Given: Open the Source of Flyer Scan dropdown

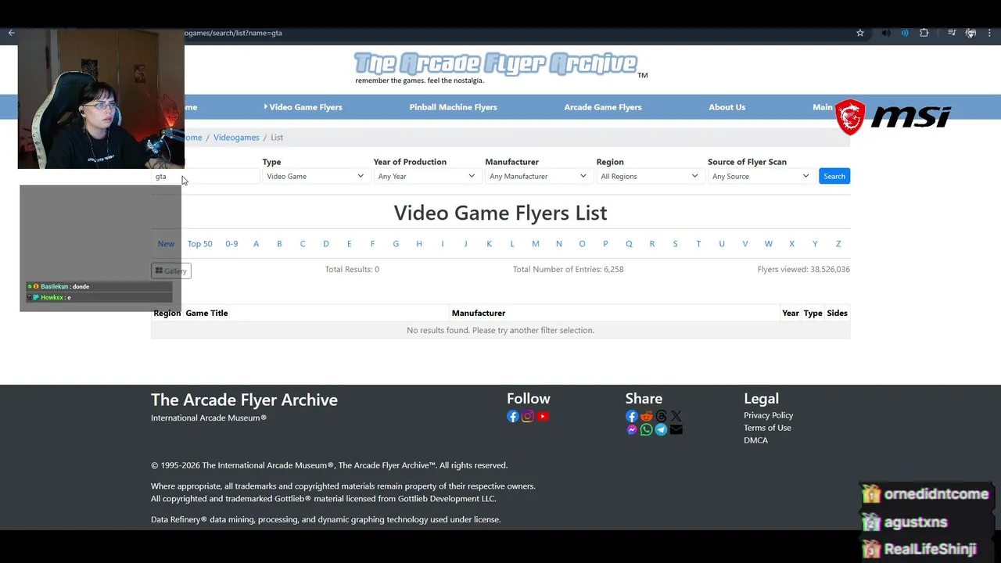Looking at the screenshot, I should (760, 176).
